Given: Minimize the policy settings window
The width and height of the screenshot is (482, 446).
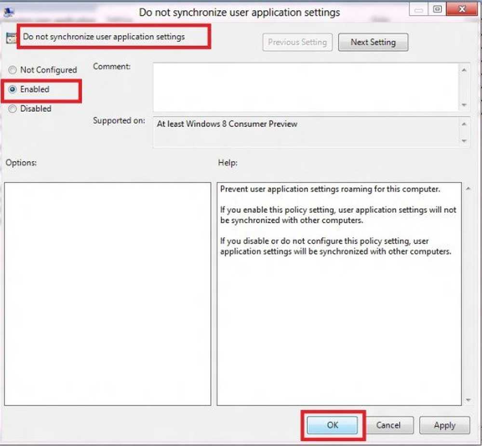Looking at the screenshot, I should pos(419,10).
